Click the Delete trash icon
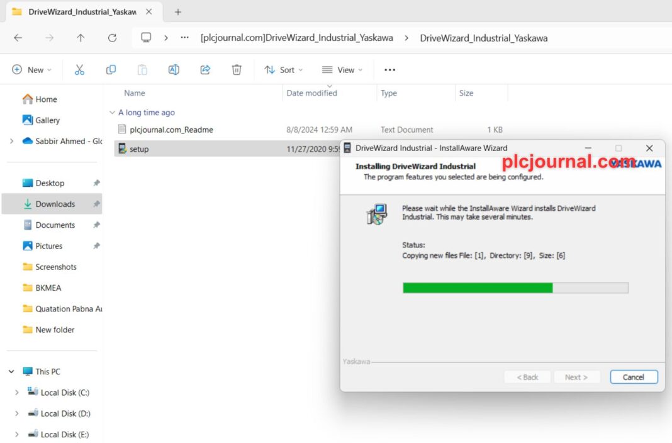 click(237, 70)
